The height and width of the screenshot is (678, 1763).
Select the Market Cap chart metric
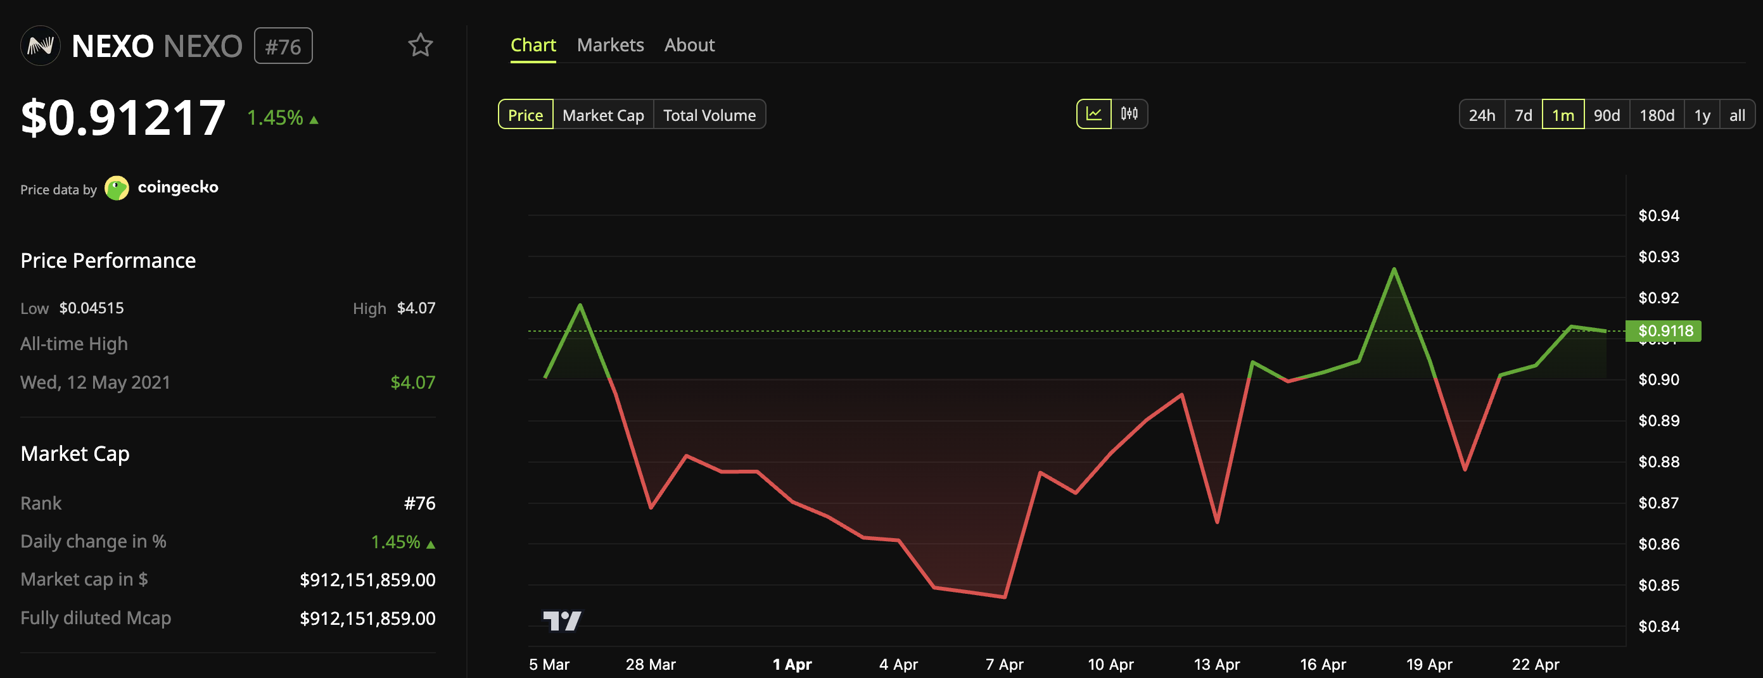click(603, 115)
